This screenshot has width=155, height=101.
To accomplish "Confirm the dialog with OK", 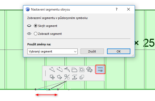I will click(x=119, y=51).
